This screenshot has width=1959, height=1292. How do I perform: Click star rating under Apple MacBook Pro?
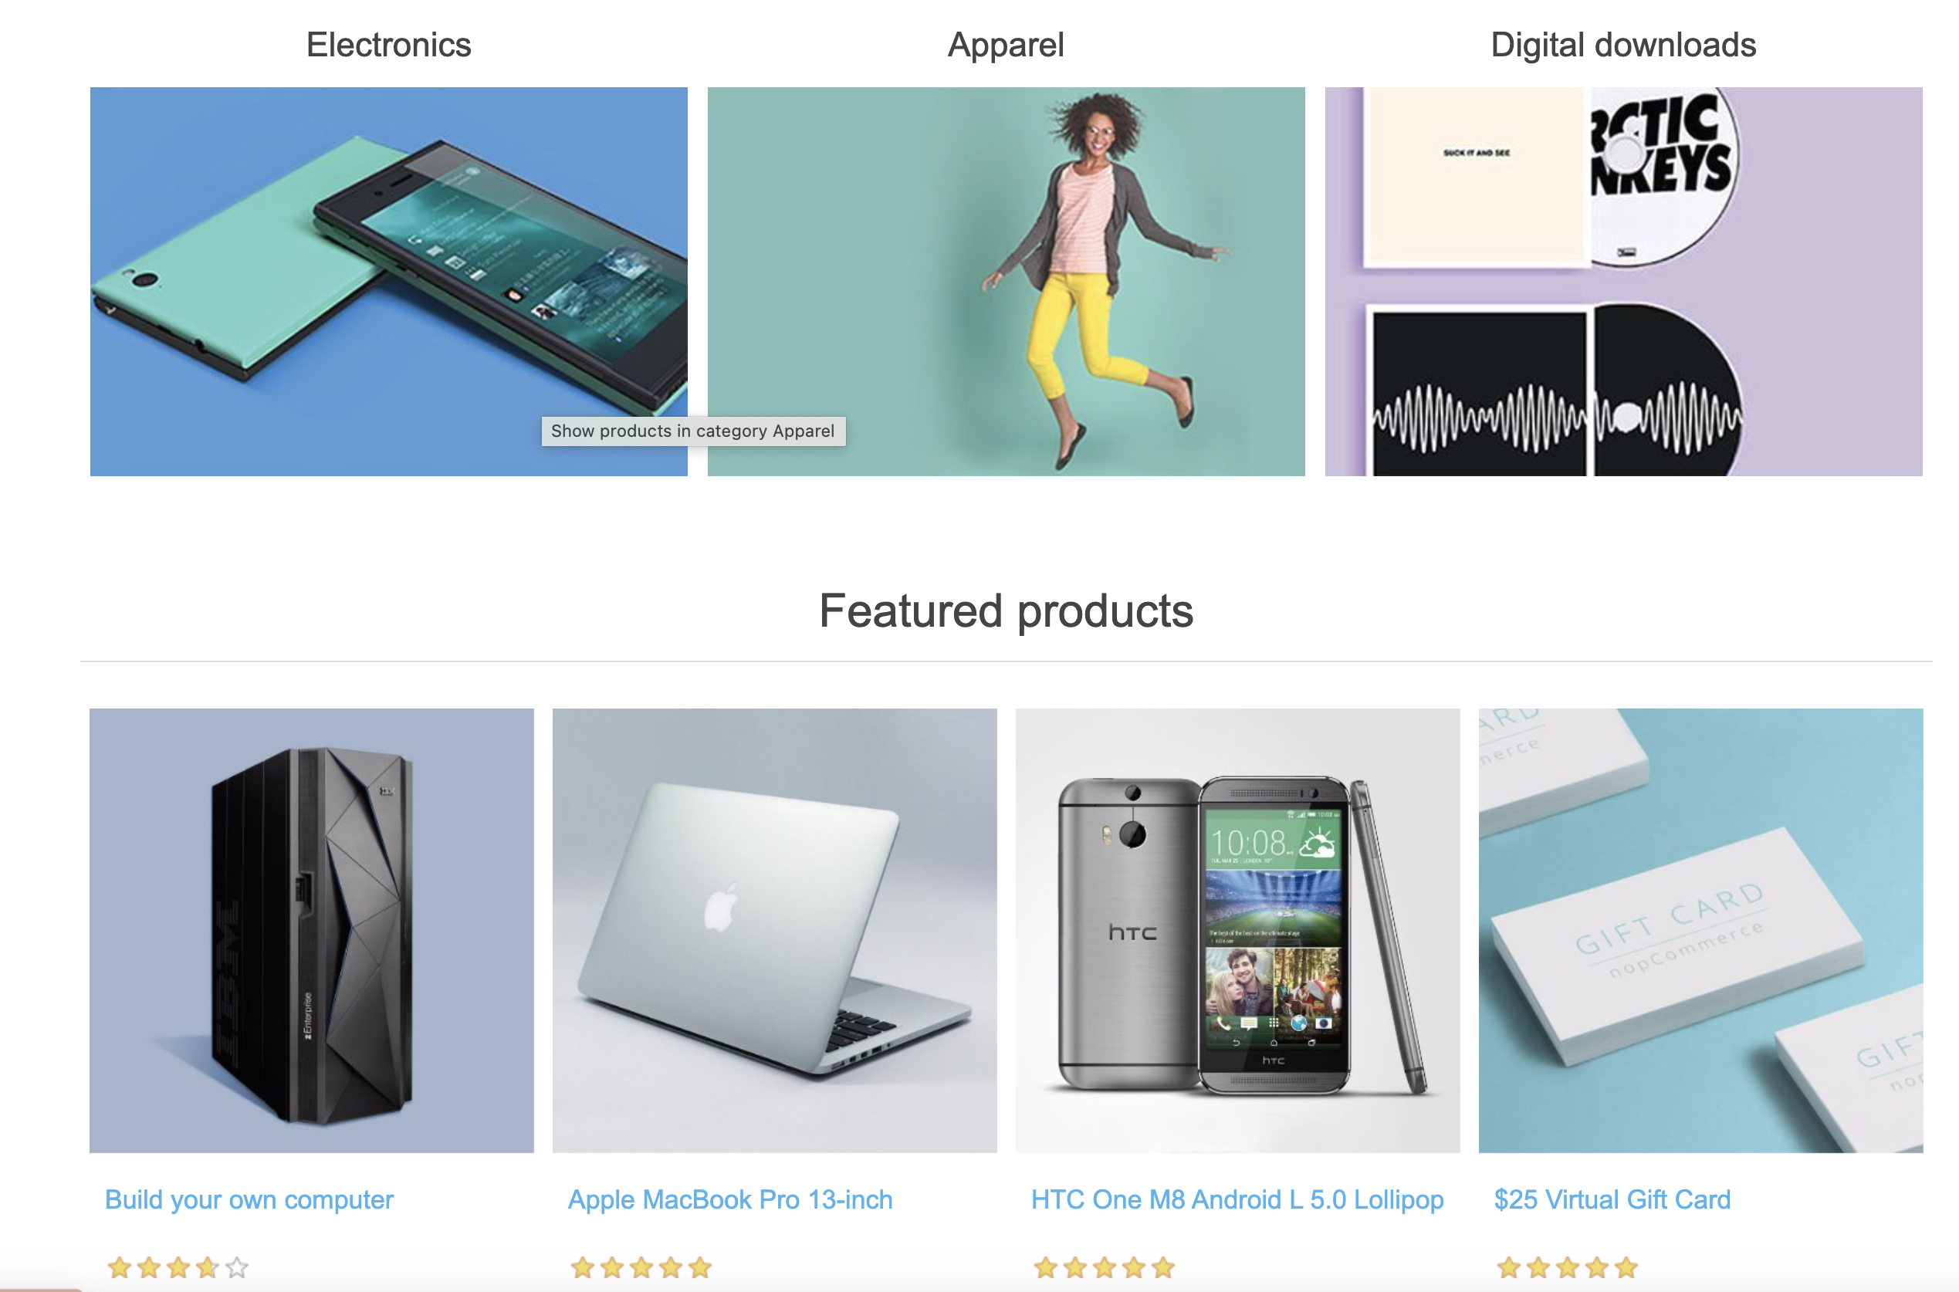(x=641, y=1267)
